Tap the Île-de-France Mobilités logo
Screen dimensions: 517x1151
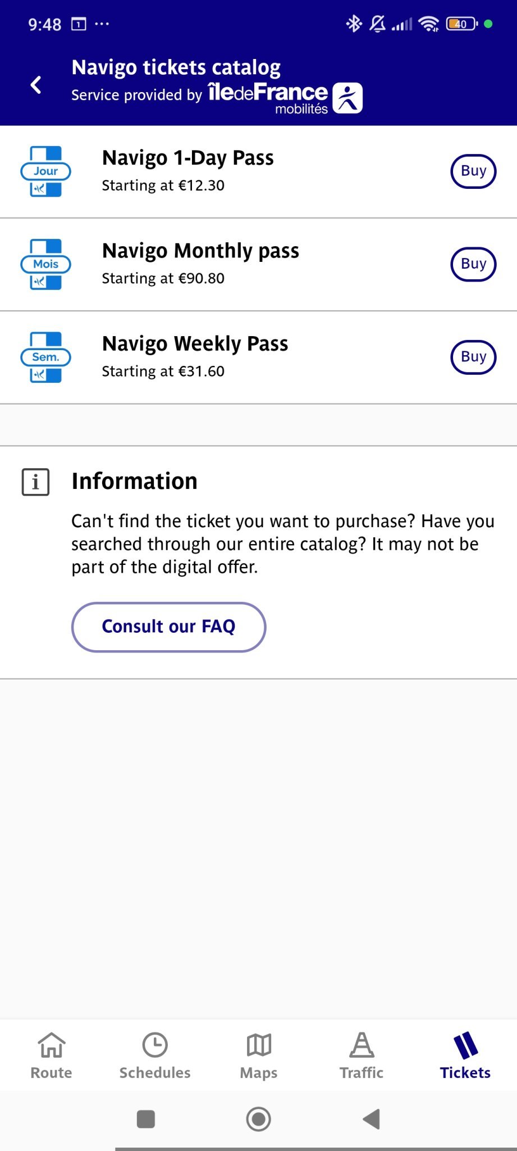pyautogui.click(x=285, y=98)
